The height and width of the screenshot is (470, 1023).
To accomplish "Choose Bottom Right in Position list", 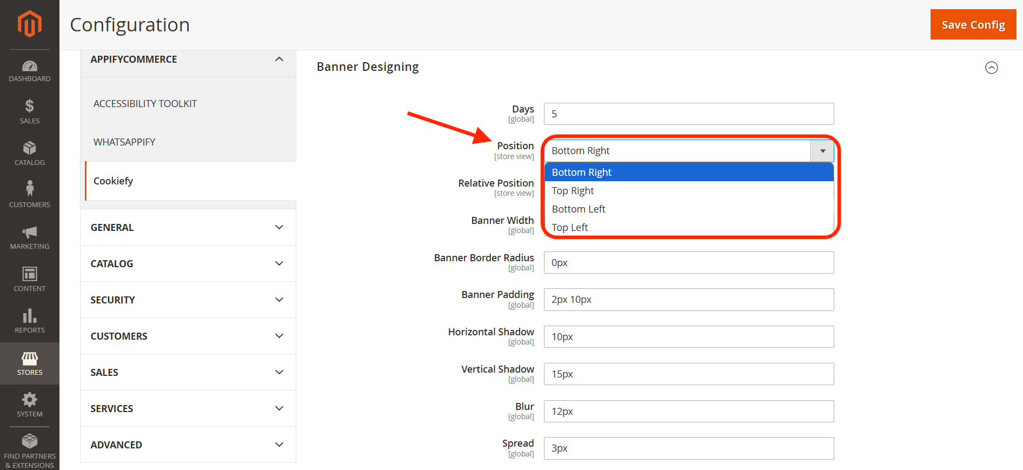I will point(689,172).
